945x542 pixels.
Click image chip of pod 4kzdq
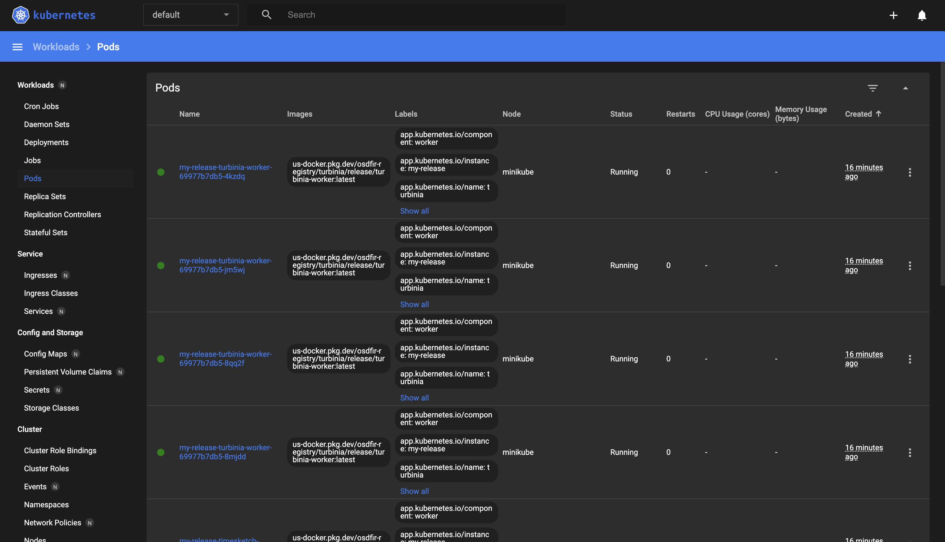pyautogui.click(x=338, y=172)
